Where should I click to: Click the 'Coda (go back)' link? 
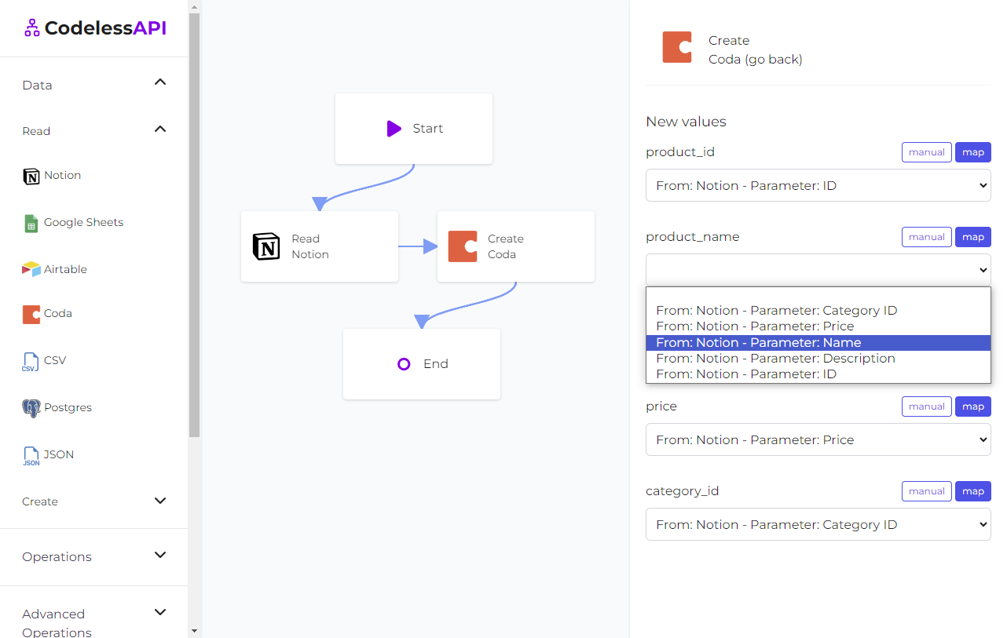[755, 60]
